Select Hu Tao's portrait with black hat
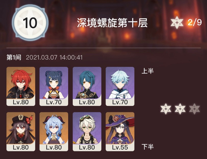The width and height of the screenshot is (207, 159). pyautogui.click(x=21, y=131)
